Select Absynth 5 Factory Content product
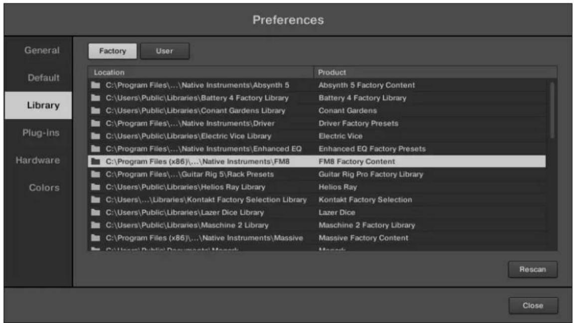This screenshot has width=574, height=323. click(x=367, y=85)
